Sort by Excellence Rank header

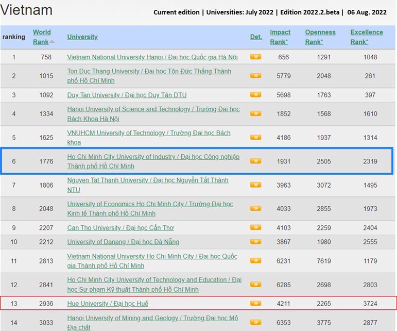pos(367,37)
